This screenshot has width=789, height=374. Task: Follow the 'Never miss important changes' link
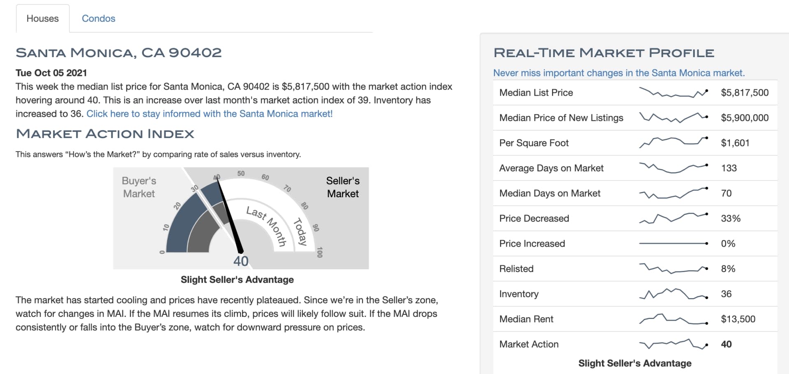point(619,73)
